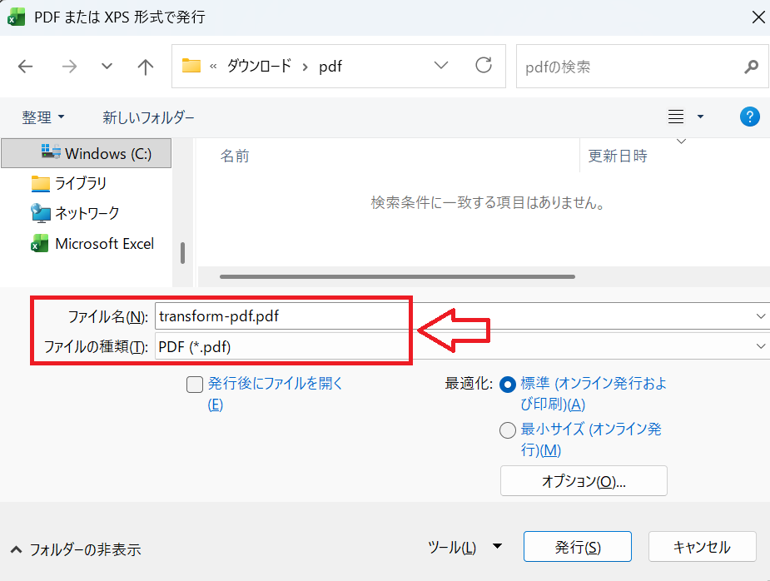Click キャンセル to dismiss dialog
Viewport: 770px width, 581px height.
coord(702,546)
